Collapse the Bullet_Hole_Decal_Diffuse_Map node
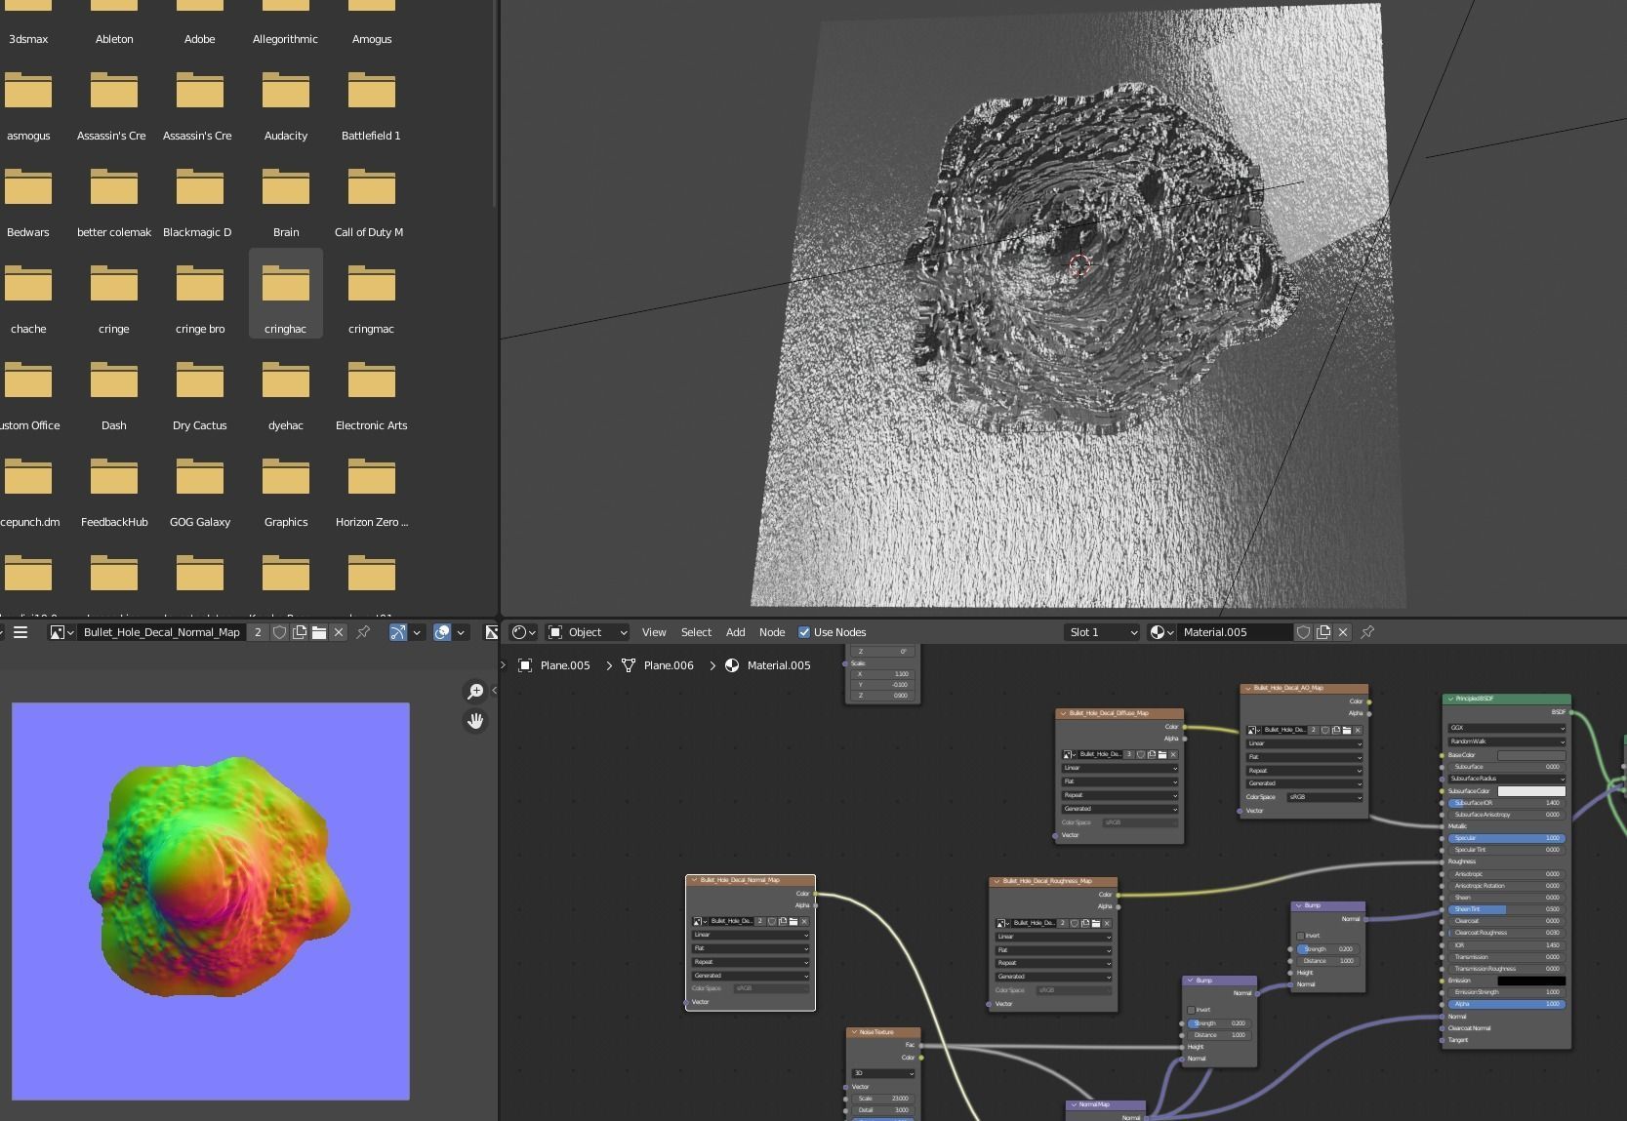The height and width of the screenshot is (1121, 1627). [1063, 713]
